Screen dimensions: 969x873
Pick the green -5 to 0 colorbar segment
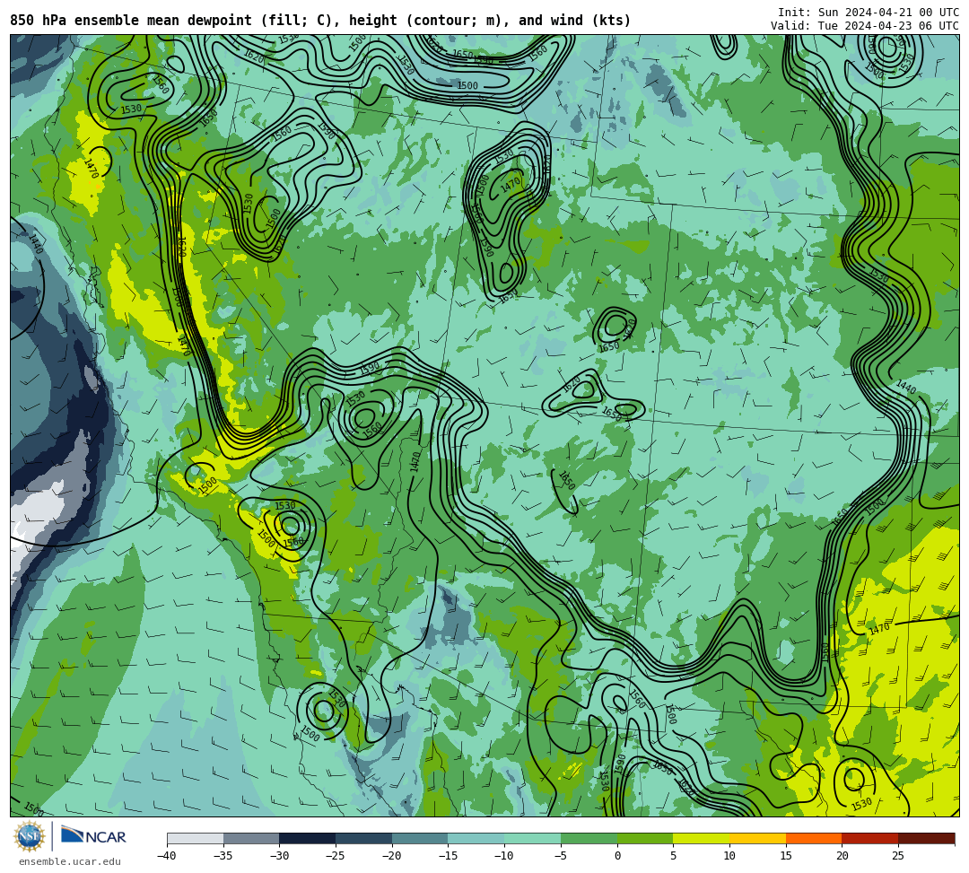[589, 838]
